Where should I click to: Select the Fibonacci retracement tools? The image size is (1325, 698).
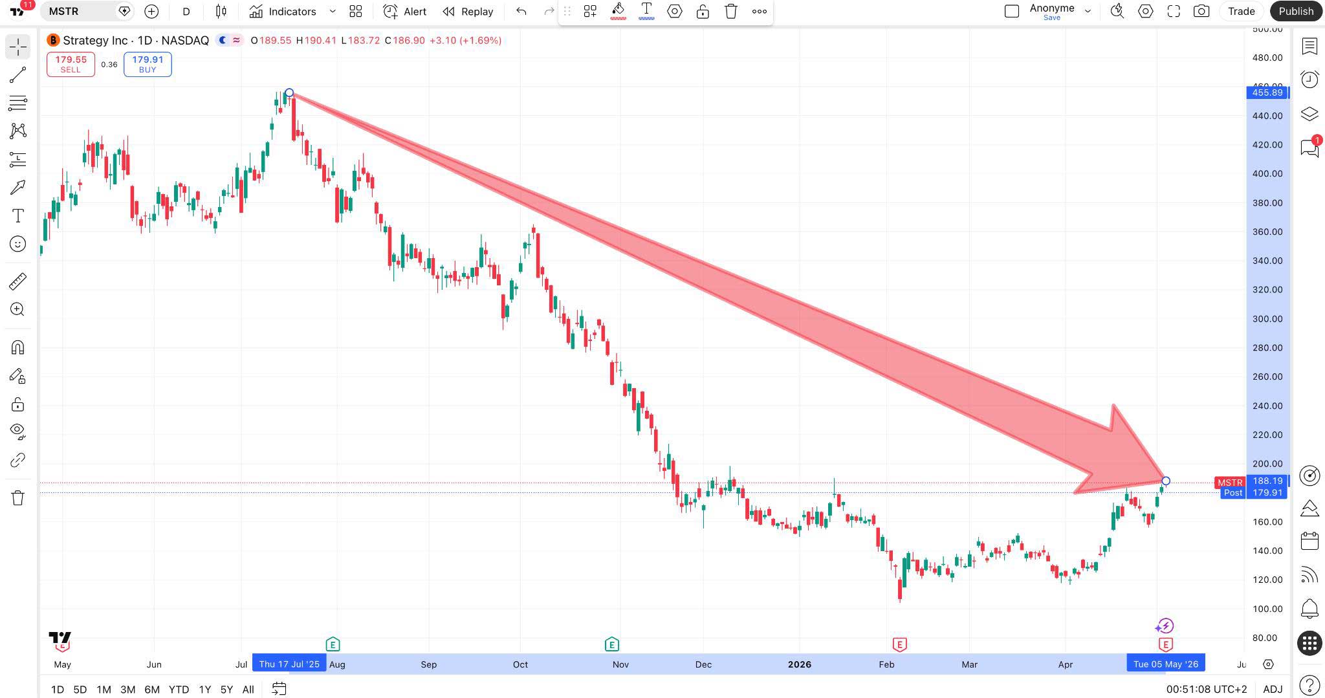tap(18, 102)
